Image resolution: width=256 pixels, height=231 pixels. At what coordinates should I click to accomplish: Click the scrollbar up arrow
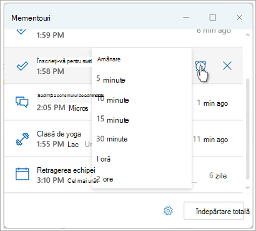[x=248, y=34]
